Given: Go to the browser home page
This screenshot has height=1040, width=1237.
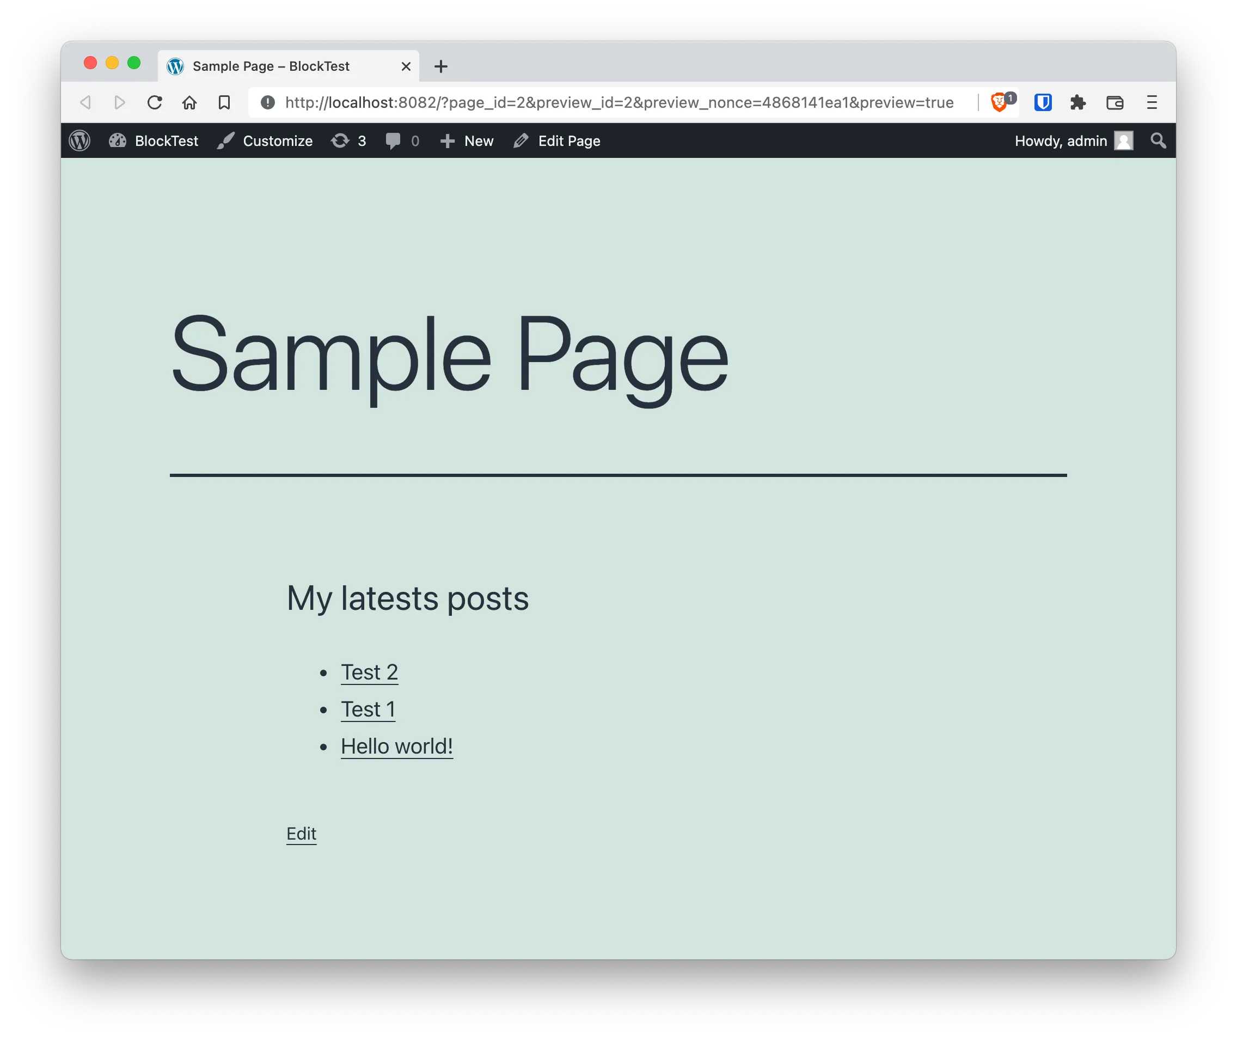Looking at the screenshot, I should click(189, 102).
